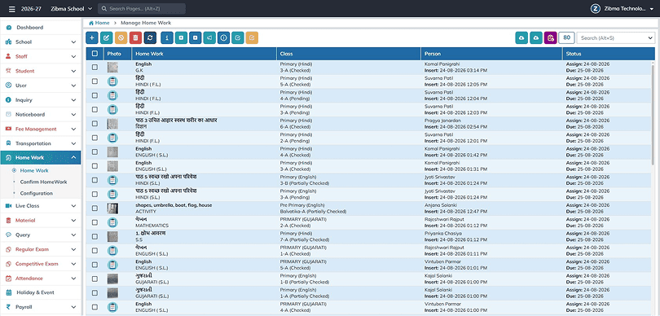Collapse the Home Work sidebar section chevron
The height and width of the screenshot is (316, 660).
(x=73, y=158)
